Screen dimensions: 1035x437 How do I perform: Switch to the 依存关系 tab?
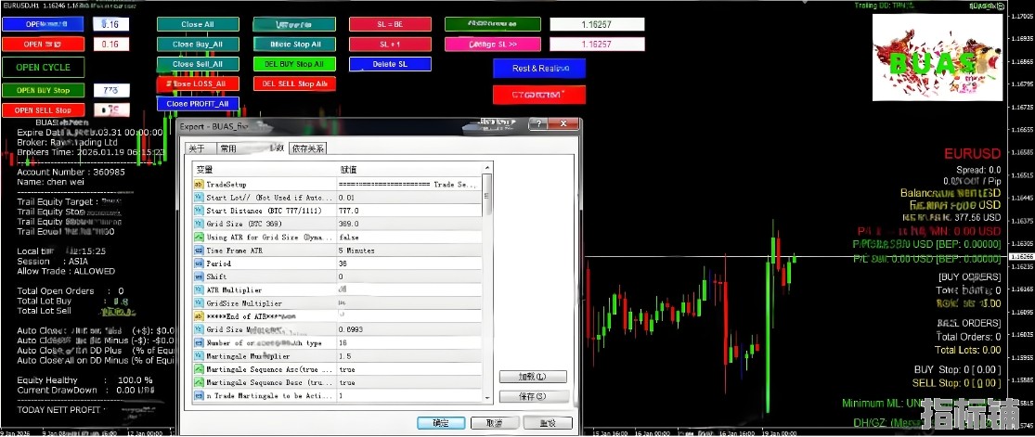point(307,148)
